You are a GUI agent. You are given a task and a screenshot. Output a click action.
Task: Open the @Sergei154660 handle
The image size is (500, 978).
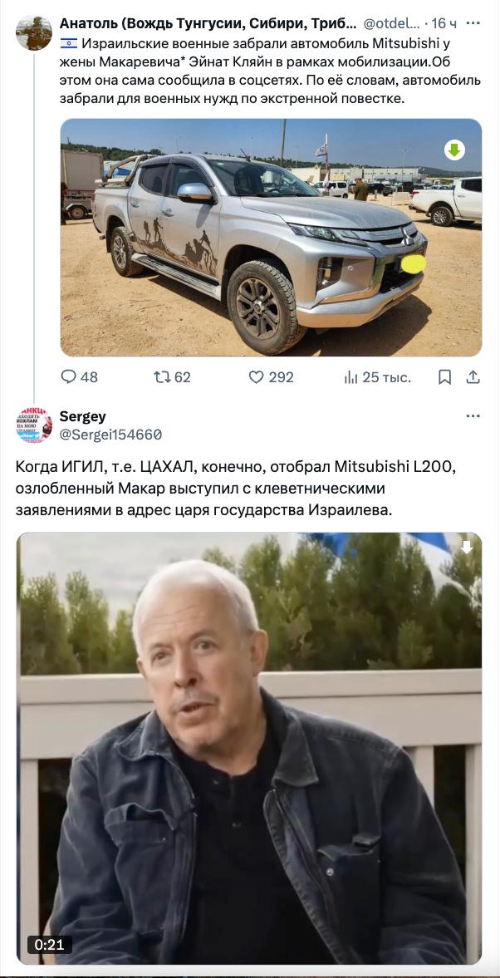pyautogui.click(x=110, y=434)
